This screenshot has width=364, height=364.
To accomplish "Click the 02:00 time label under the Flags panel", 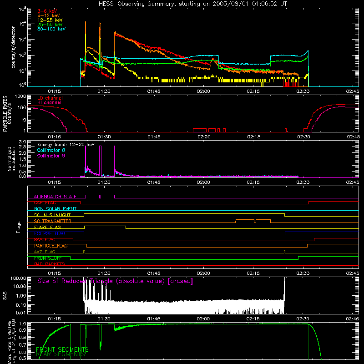I will click(x=203, y=273).
